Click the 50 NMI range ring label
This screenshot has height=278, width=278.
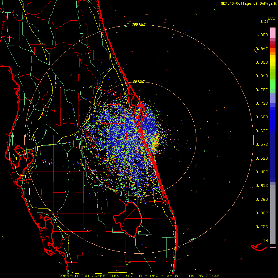click(139, 82)
